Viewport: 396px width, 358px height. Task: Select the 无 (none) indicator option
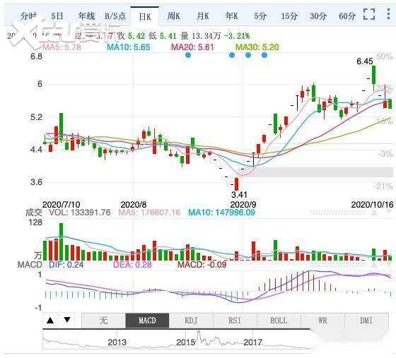(x=103, y=321)
